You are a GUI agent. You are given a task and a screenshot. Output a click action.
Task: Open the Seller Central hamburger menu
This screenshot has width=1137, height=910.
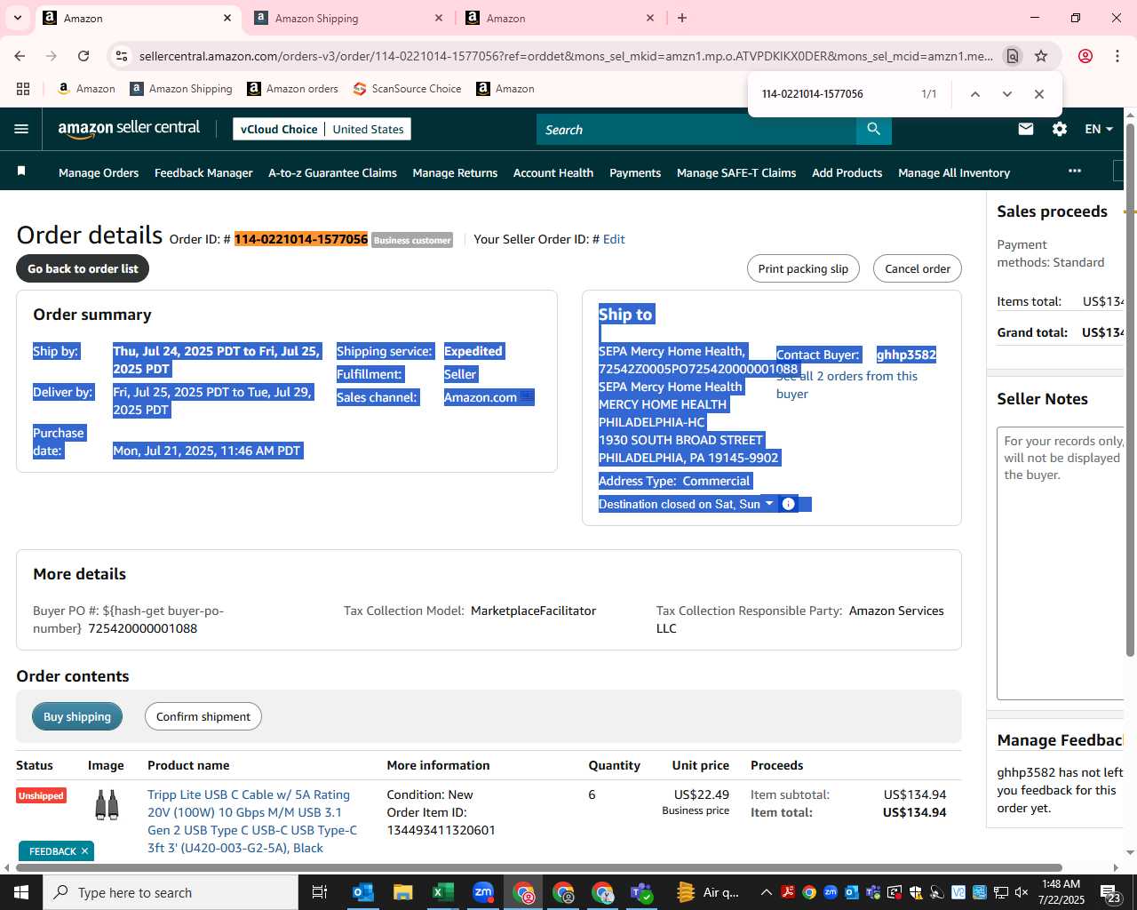coord(21,129)
